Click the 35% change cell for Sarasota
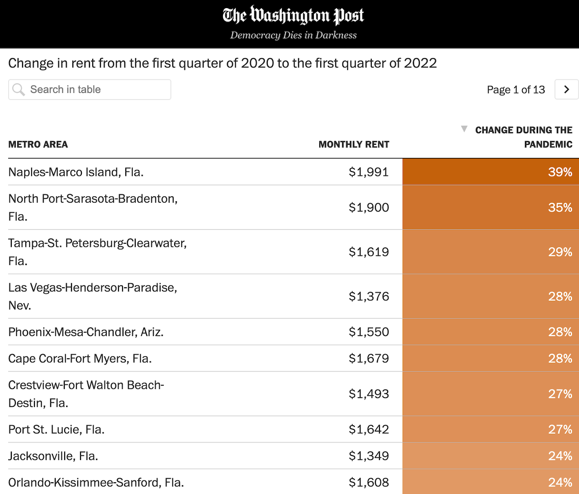Screen dimensions: 579x494 [x=490, y=207]
